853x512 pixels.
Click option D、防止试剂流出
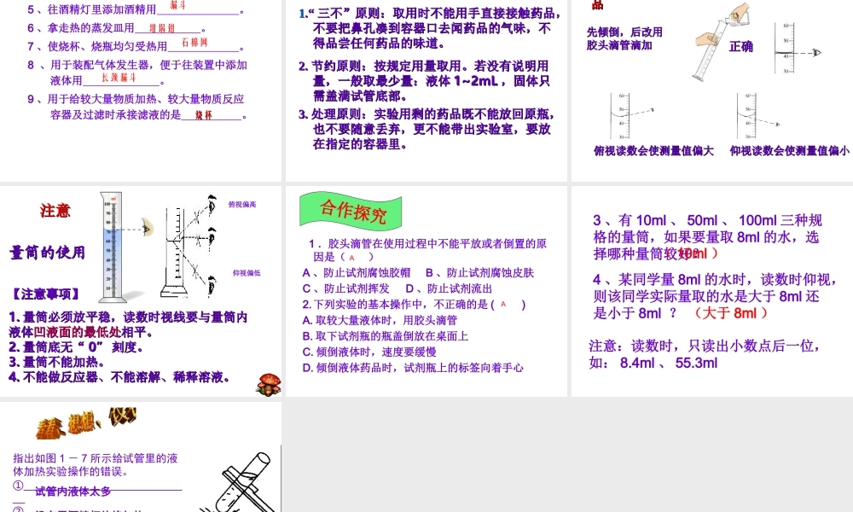[x=450, y=288]
